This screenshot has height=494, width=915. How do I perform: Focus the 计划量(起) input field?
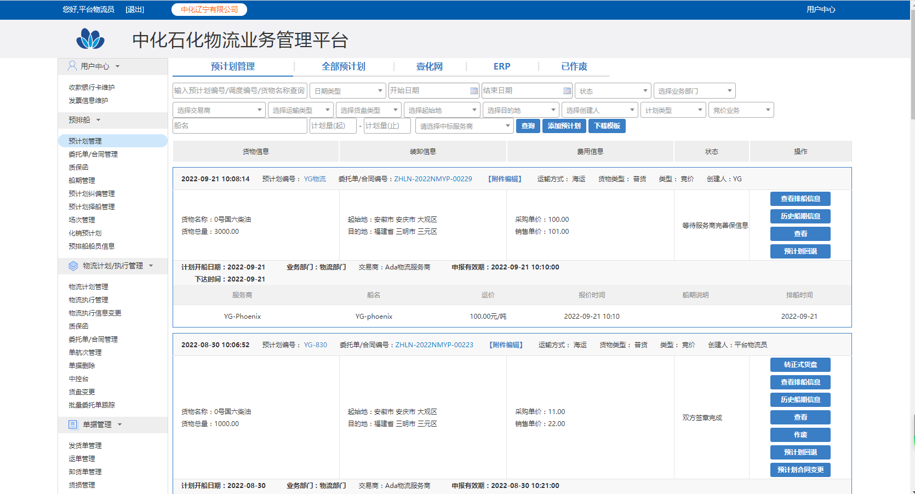(333, 126)
